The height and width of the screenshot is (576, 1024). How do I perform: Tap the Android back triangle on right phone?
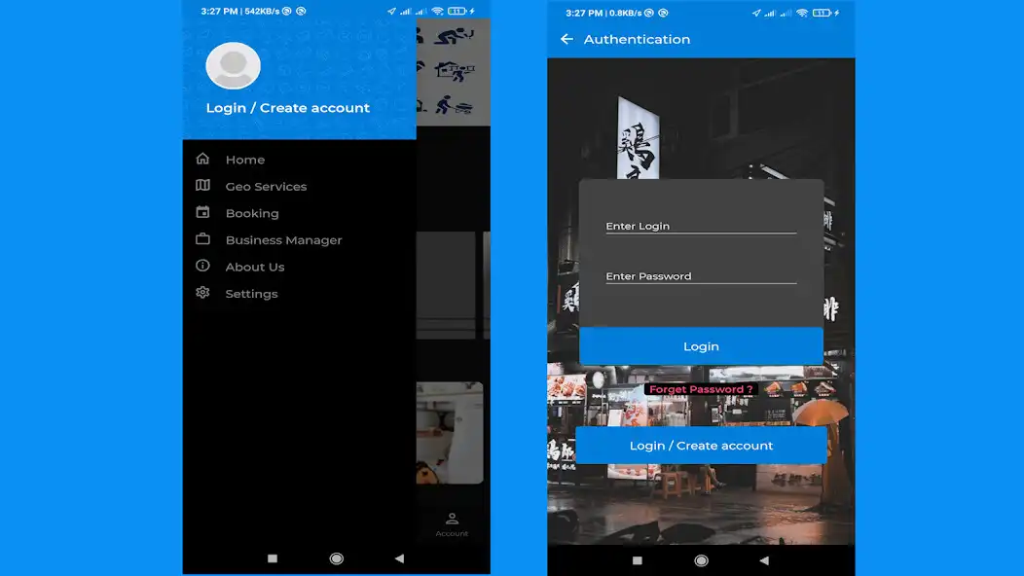(x=763, y=560)
